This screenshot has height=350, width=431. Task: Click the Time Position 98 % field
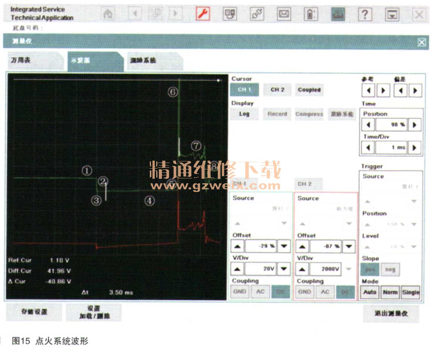[x=392, y=125]
